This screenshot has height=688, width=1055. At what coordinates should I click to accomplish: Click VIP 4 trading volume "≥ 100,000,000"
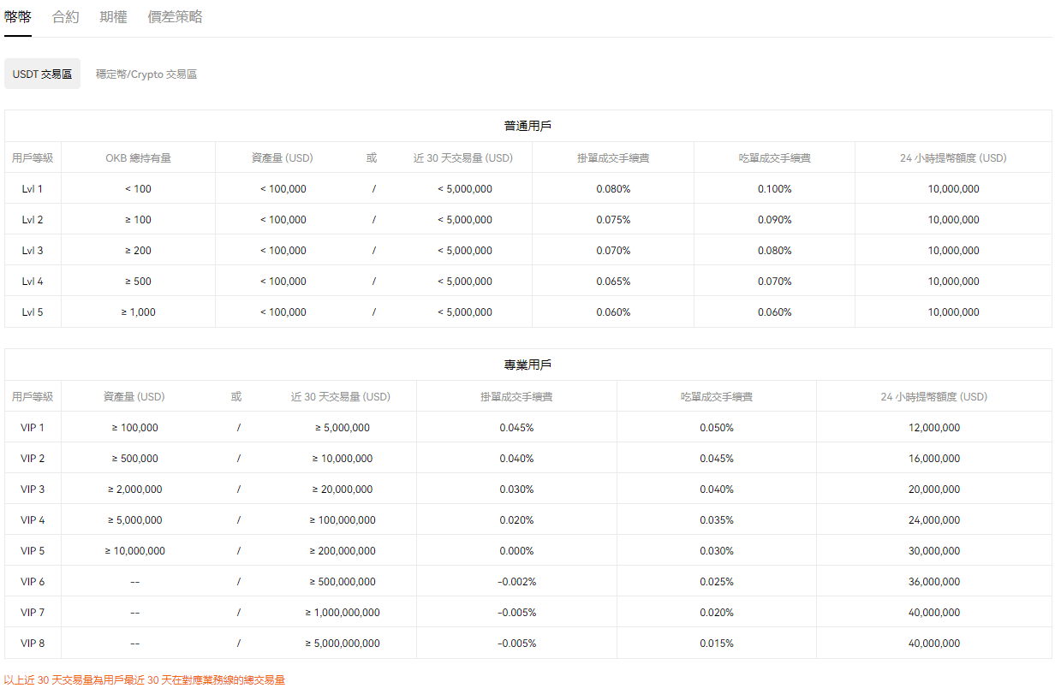tap(343, 520)
